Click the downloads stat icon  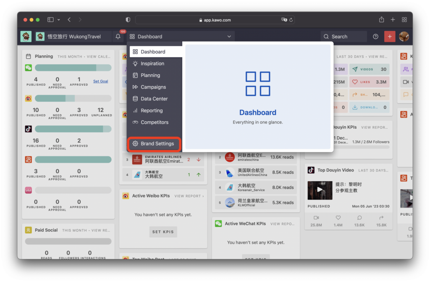click(354, 107)
